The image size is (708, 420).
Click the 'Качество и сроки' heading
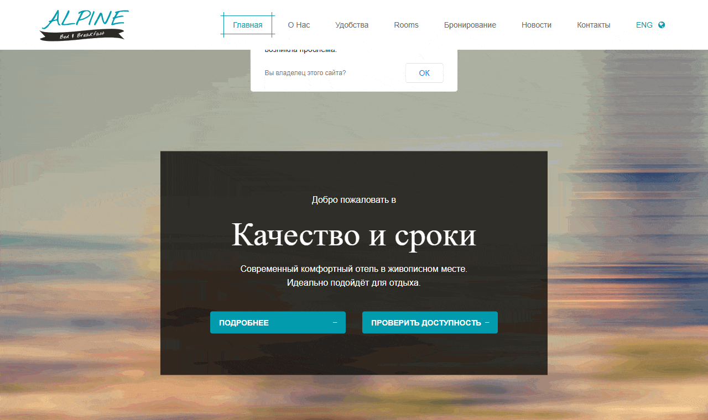point(354,235)
